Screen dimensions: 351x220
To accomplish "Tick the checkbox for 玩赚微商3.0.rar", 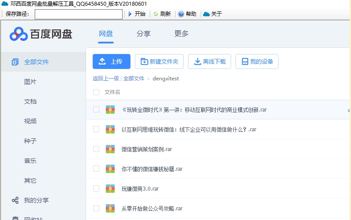I will point(96,188).
